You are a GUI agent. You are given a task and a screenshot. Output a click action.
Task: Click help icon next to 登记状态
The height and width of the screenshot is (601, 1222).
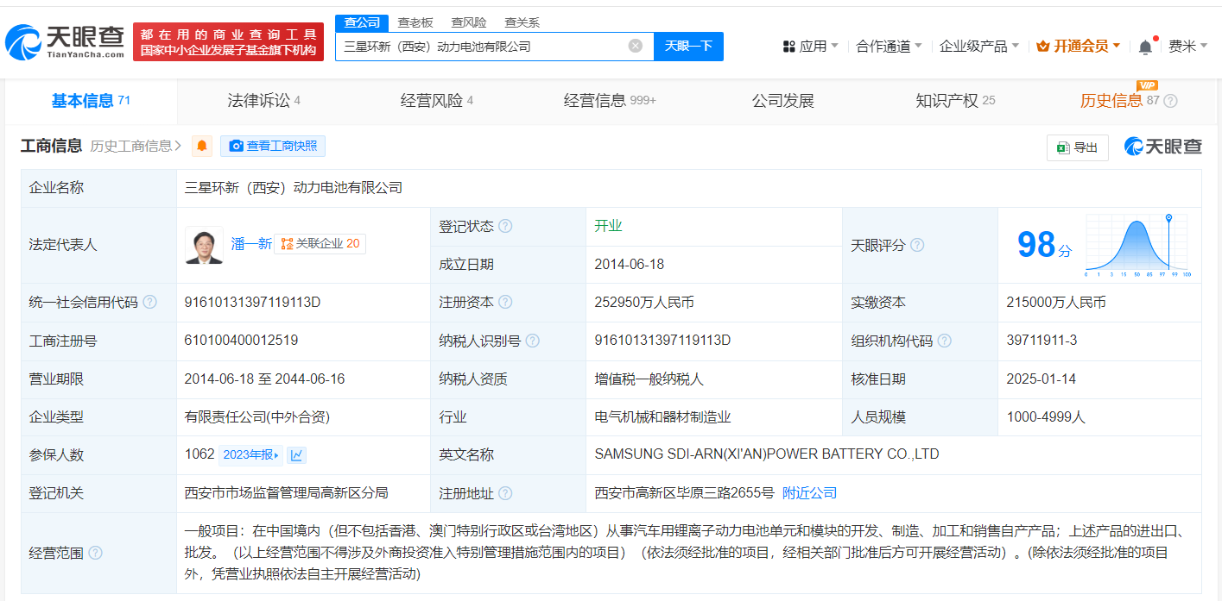click(x=505, y=227)
